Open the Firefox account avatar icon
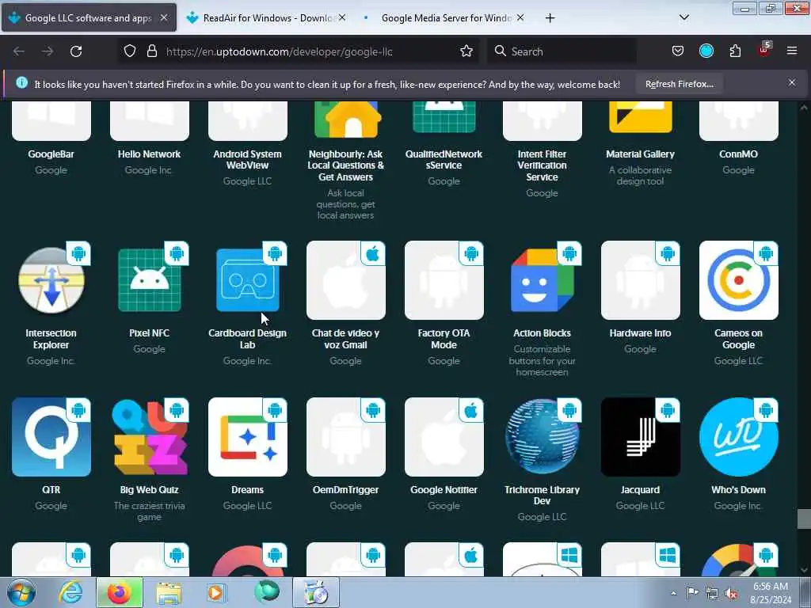Image resolution: width=811 pixels, height=608 pixels. click(x=706, y=51)
